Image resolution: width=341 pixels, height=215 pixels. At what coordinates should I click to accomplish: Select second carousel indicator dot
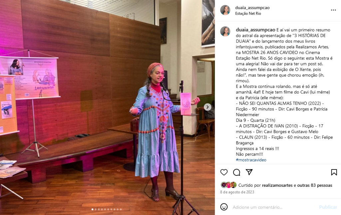click(x=96, y=209)
